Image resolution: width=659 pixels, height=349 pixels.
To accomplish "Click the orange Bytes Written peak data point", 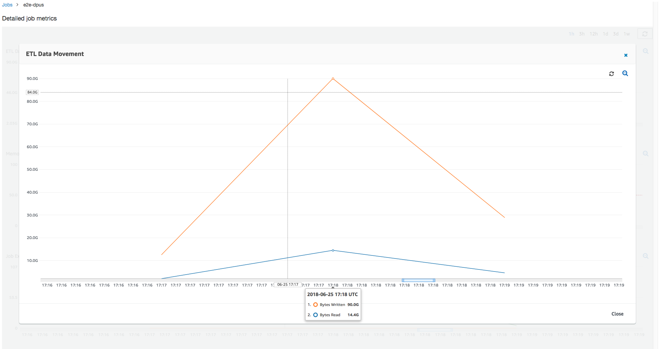I will coord(333,79).
